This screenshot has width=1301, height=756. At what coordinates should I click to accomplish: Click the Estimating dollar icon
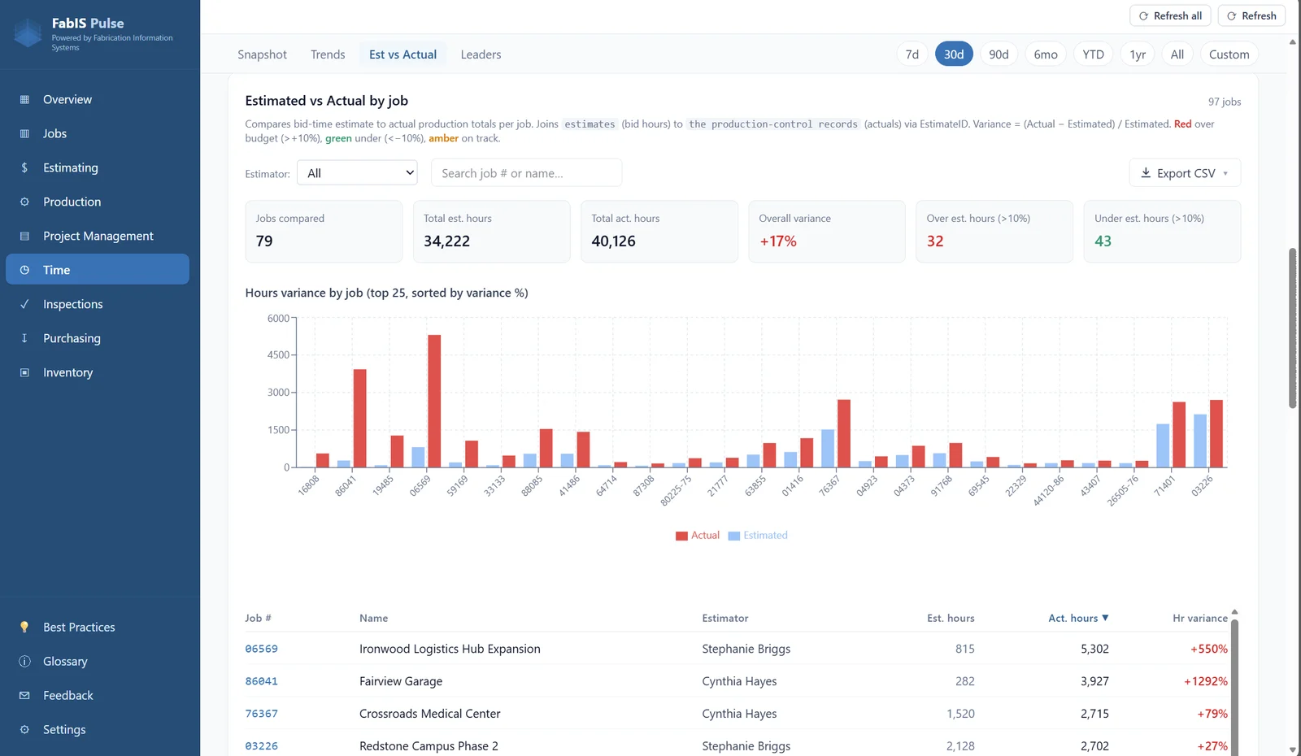(x=24, y=167)
